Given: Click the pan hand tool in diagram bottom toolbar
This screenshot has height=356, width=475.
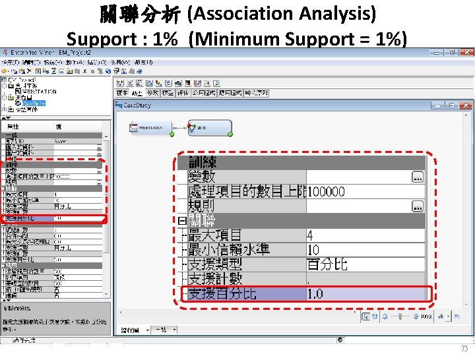Looking at the screenshot, I should [375, 316].
